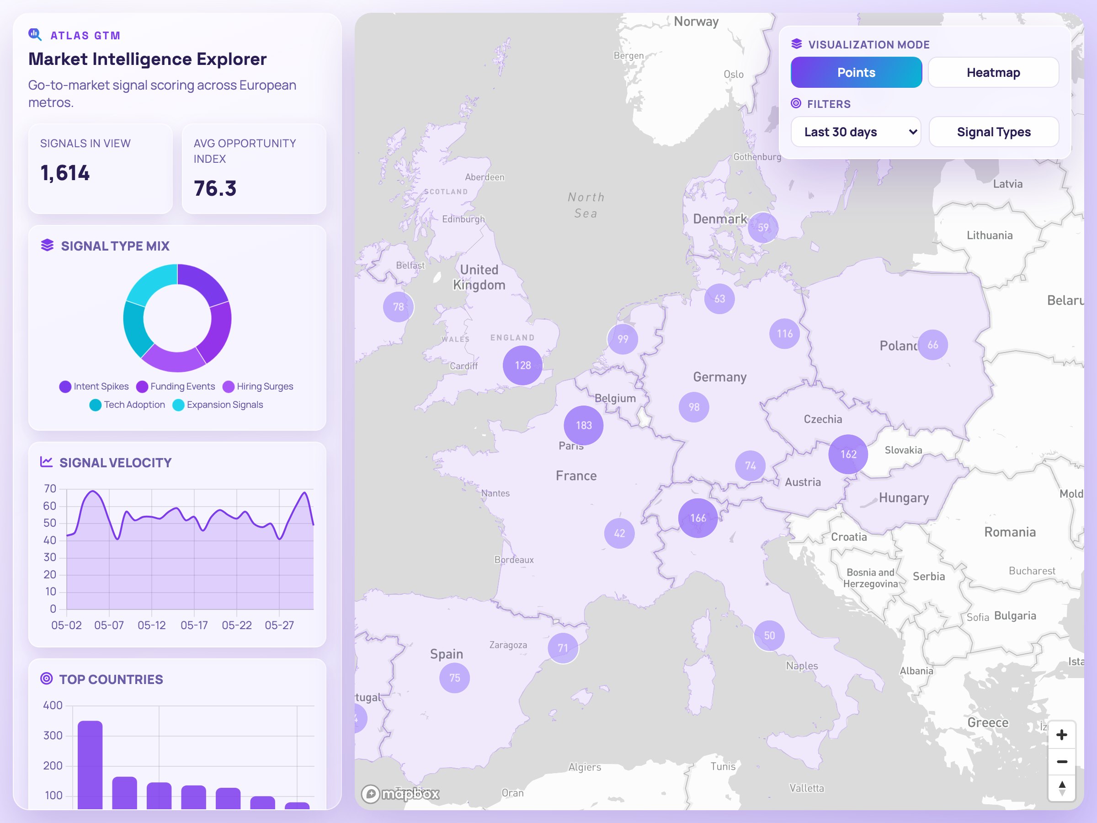This screenshot has width=1097, height=823.
Task: Click the 75 cluster in Spain
Action: pos(454,678)
